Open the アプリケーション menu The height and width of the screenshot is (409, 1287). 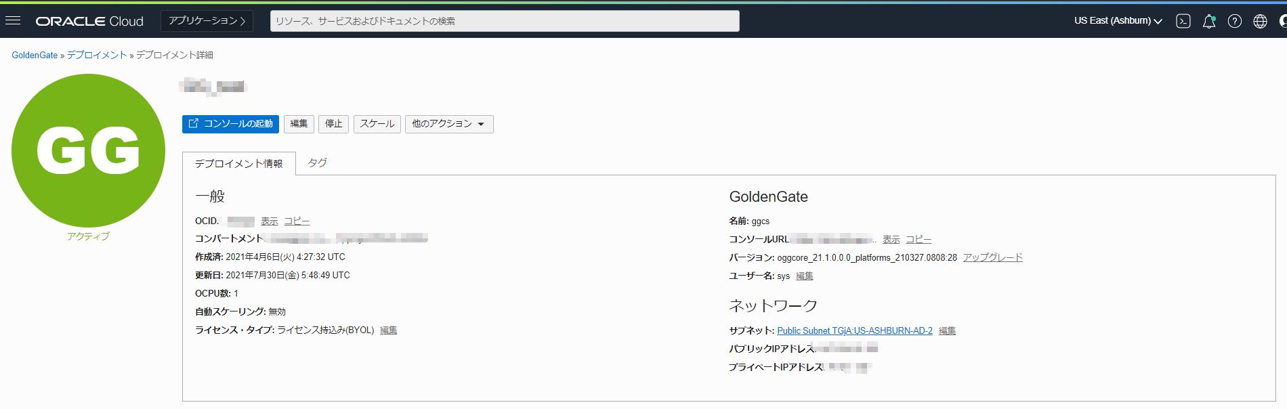click(207, 21)
